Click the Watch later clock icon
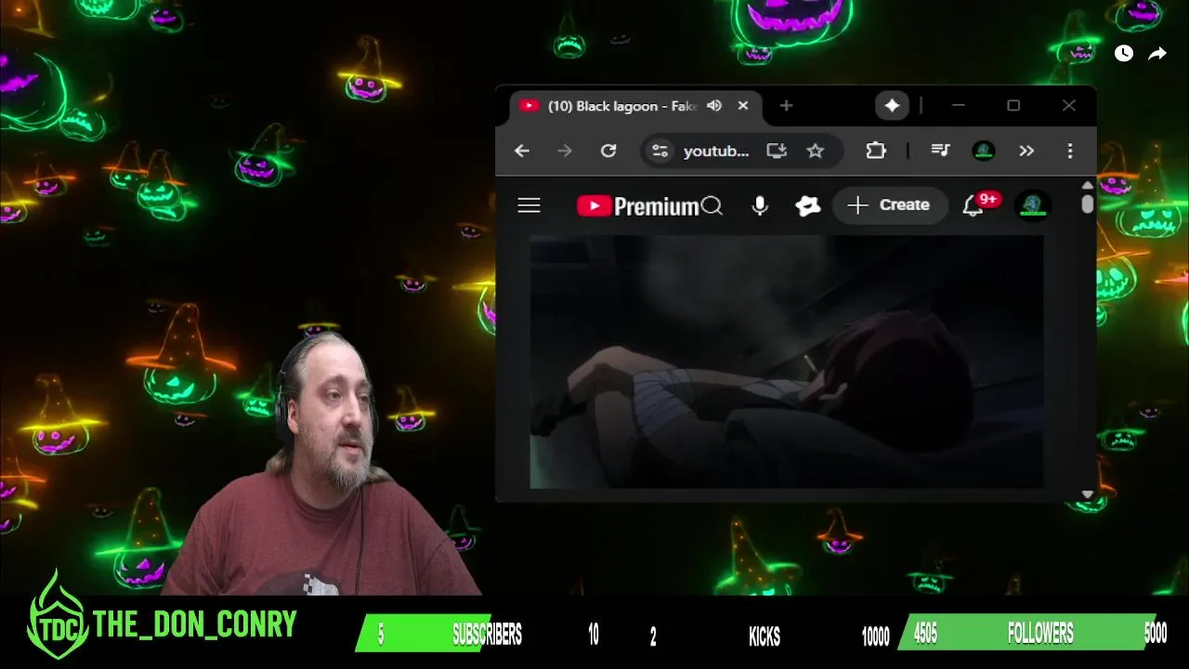This screenshot has height=669, width=1189. 1124,54
